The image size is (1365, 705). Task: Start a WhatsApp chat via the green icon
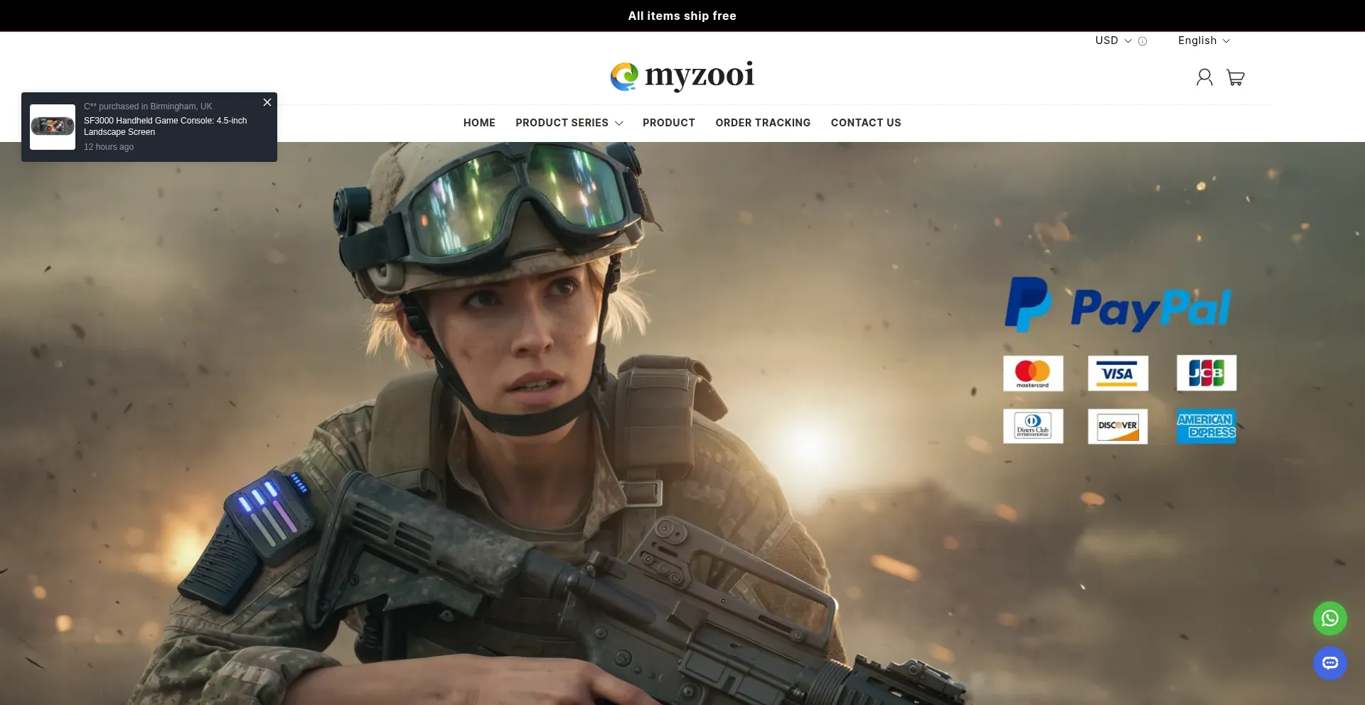click(1329, 618)
